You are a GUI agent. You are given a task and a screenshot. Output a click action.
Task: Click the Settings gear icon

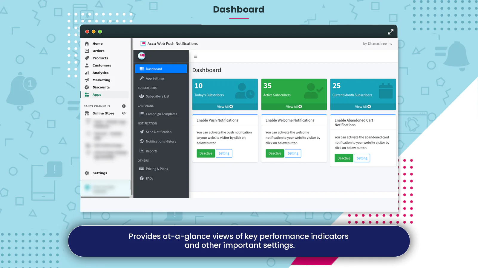87,173
